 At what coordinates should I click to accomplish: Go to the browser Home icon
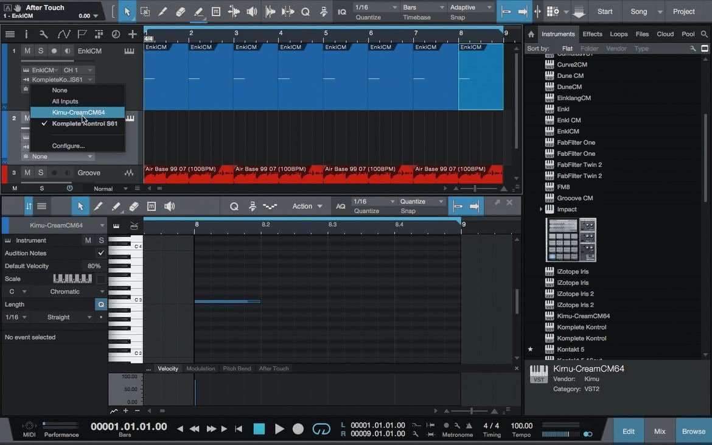click(531, 34)
